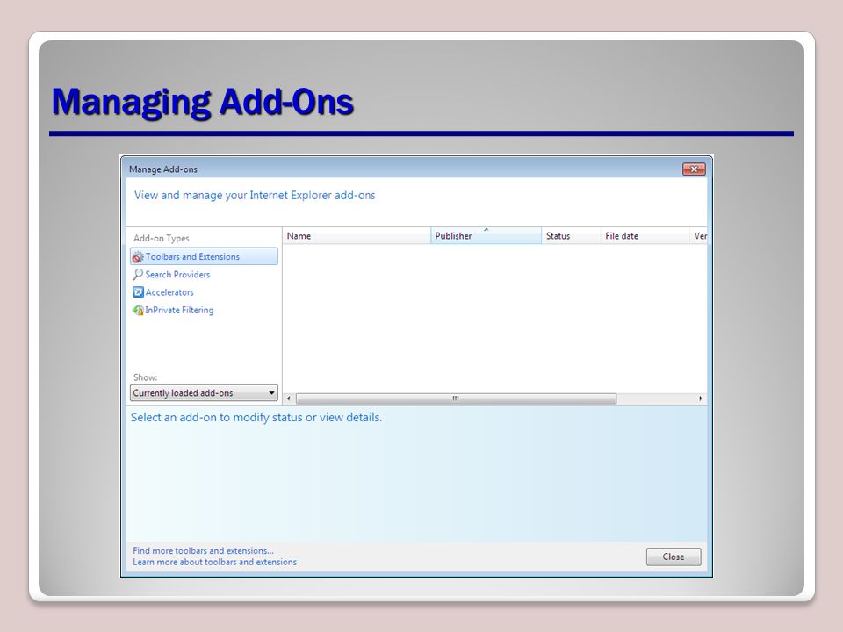Click the InPrivate Filtering lock icon
This screenshot has width=843, height=632.
tap(138, 310)
